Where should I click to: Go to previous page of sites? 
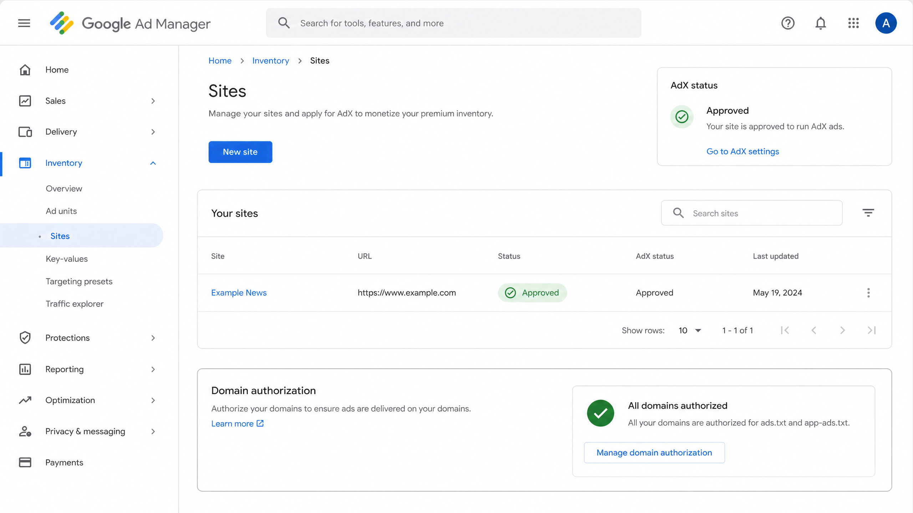(x=814, y=330)
